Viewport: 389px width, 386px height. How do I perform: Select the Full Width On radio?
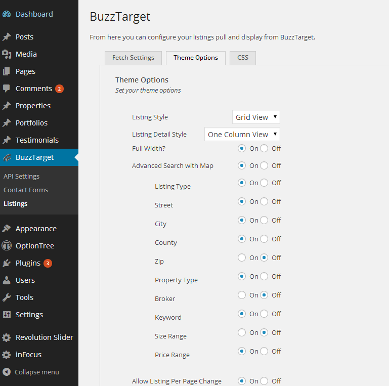242,148
